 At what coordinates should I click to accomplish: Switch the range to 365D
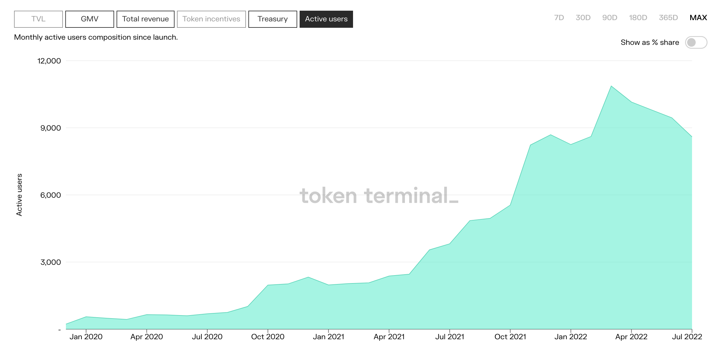coord(668,18)
